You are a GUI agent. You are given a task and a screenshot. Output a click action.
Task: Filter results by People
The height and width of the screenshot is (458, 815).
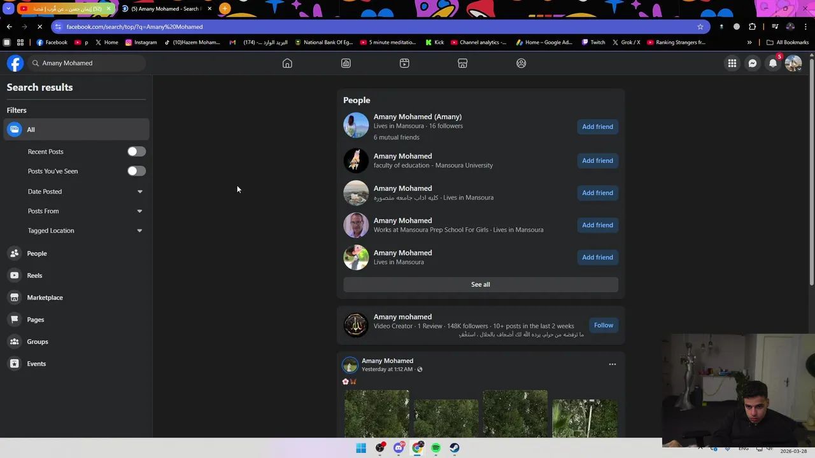click(76, 253)
